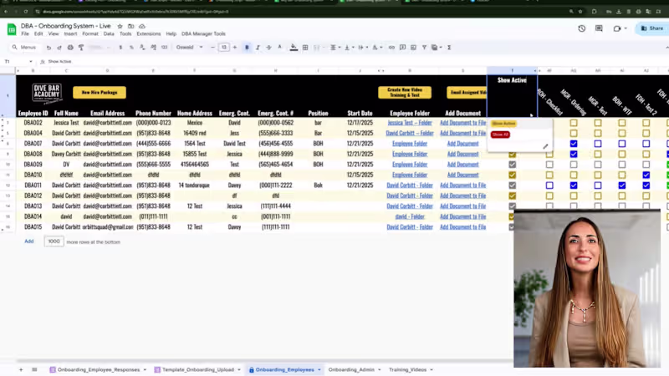Image resolution: width=669 pixels, height=376 pixels.
Task: Open the comments panel icon
Action: coord(599,28)
